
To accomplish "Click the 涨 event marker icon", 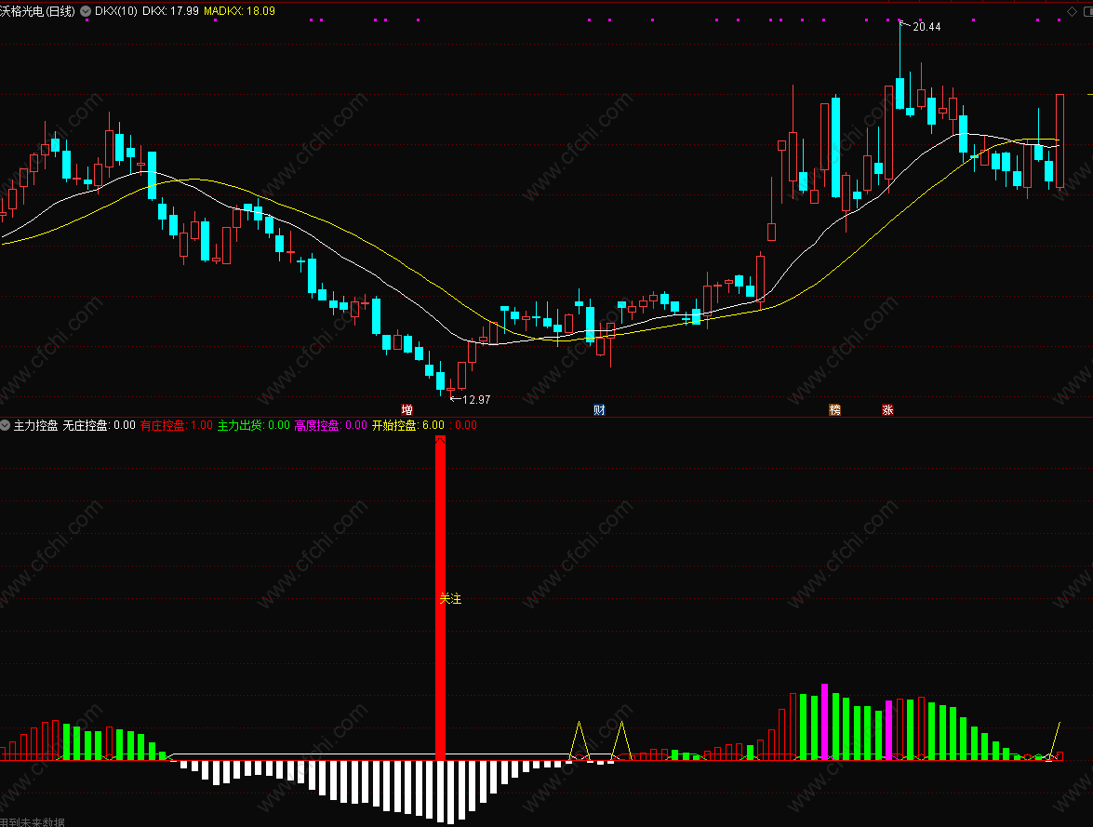I will (887, 410).
